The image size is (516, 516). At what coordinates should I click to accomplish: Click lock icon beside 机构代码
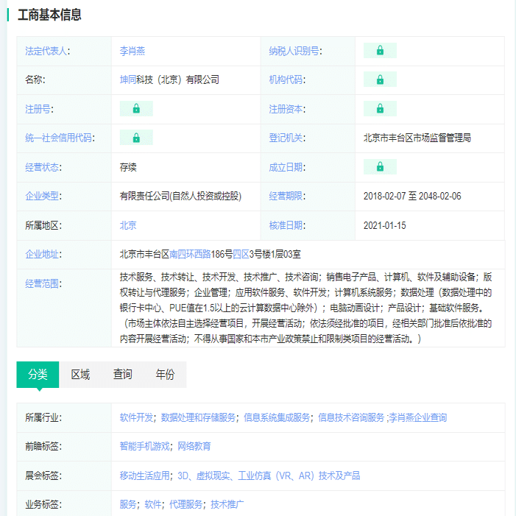(x=380, y=79)
